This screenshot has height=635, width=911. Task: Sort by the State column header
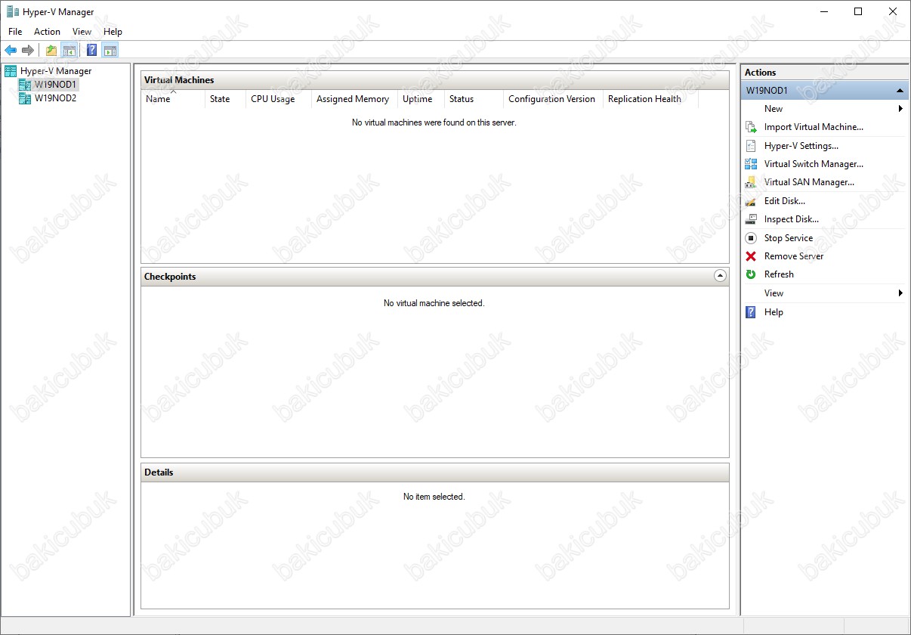225,99
